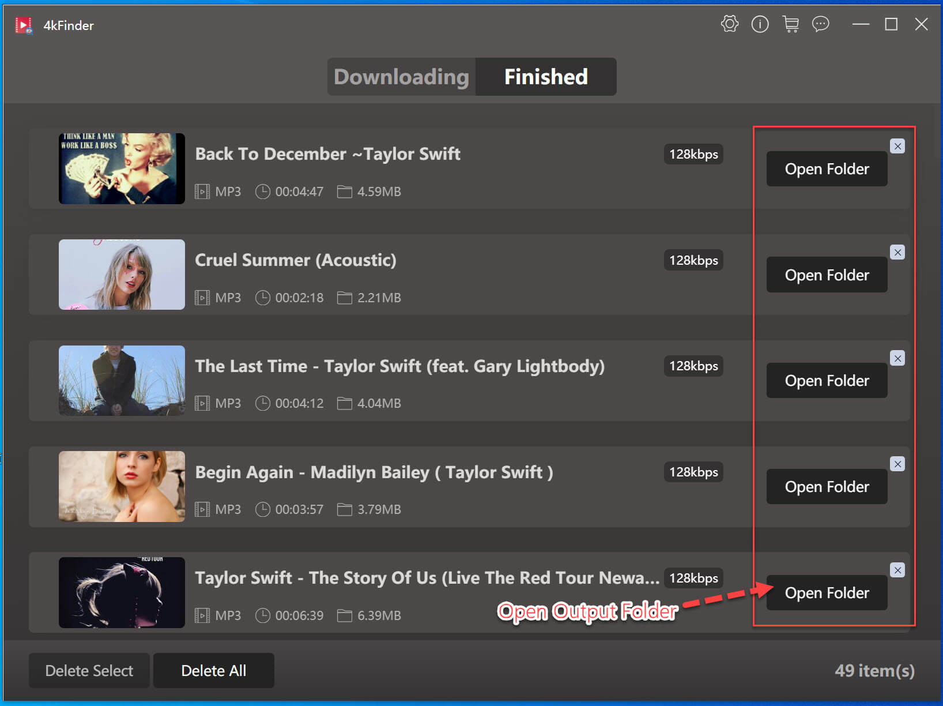The width and height of the screenshot is (943, 706).
Task: Click the feedback chat bubble icon
Action: 820,24
